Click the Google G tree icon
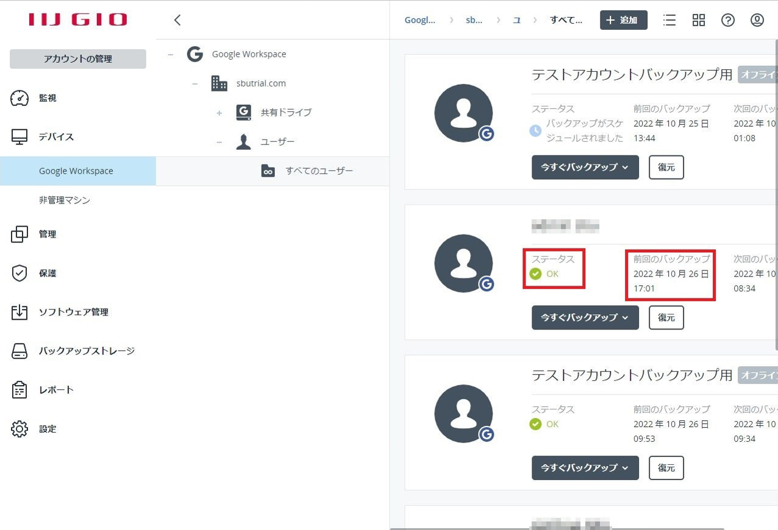The image size is (778, 530). point(194,54)
